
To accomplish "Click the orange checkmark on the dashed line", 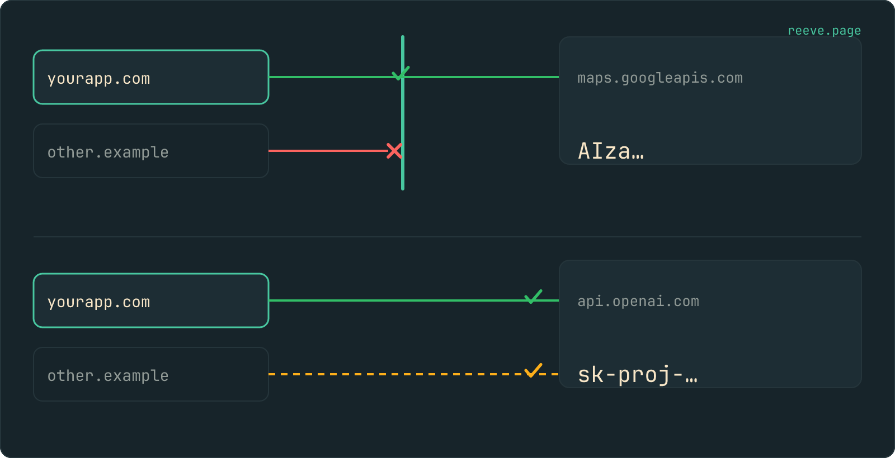I will (x=534, y=370).
